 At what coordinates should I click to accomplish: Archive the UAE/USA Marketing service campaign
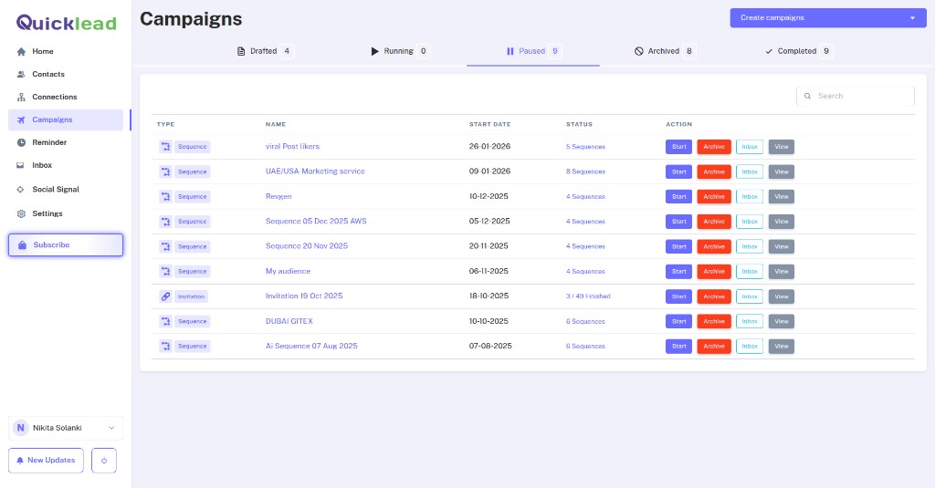[x=714, y=171]
